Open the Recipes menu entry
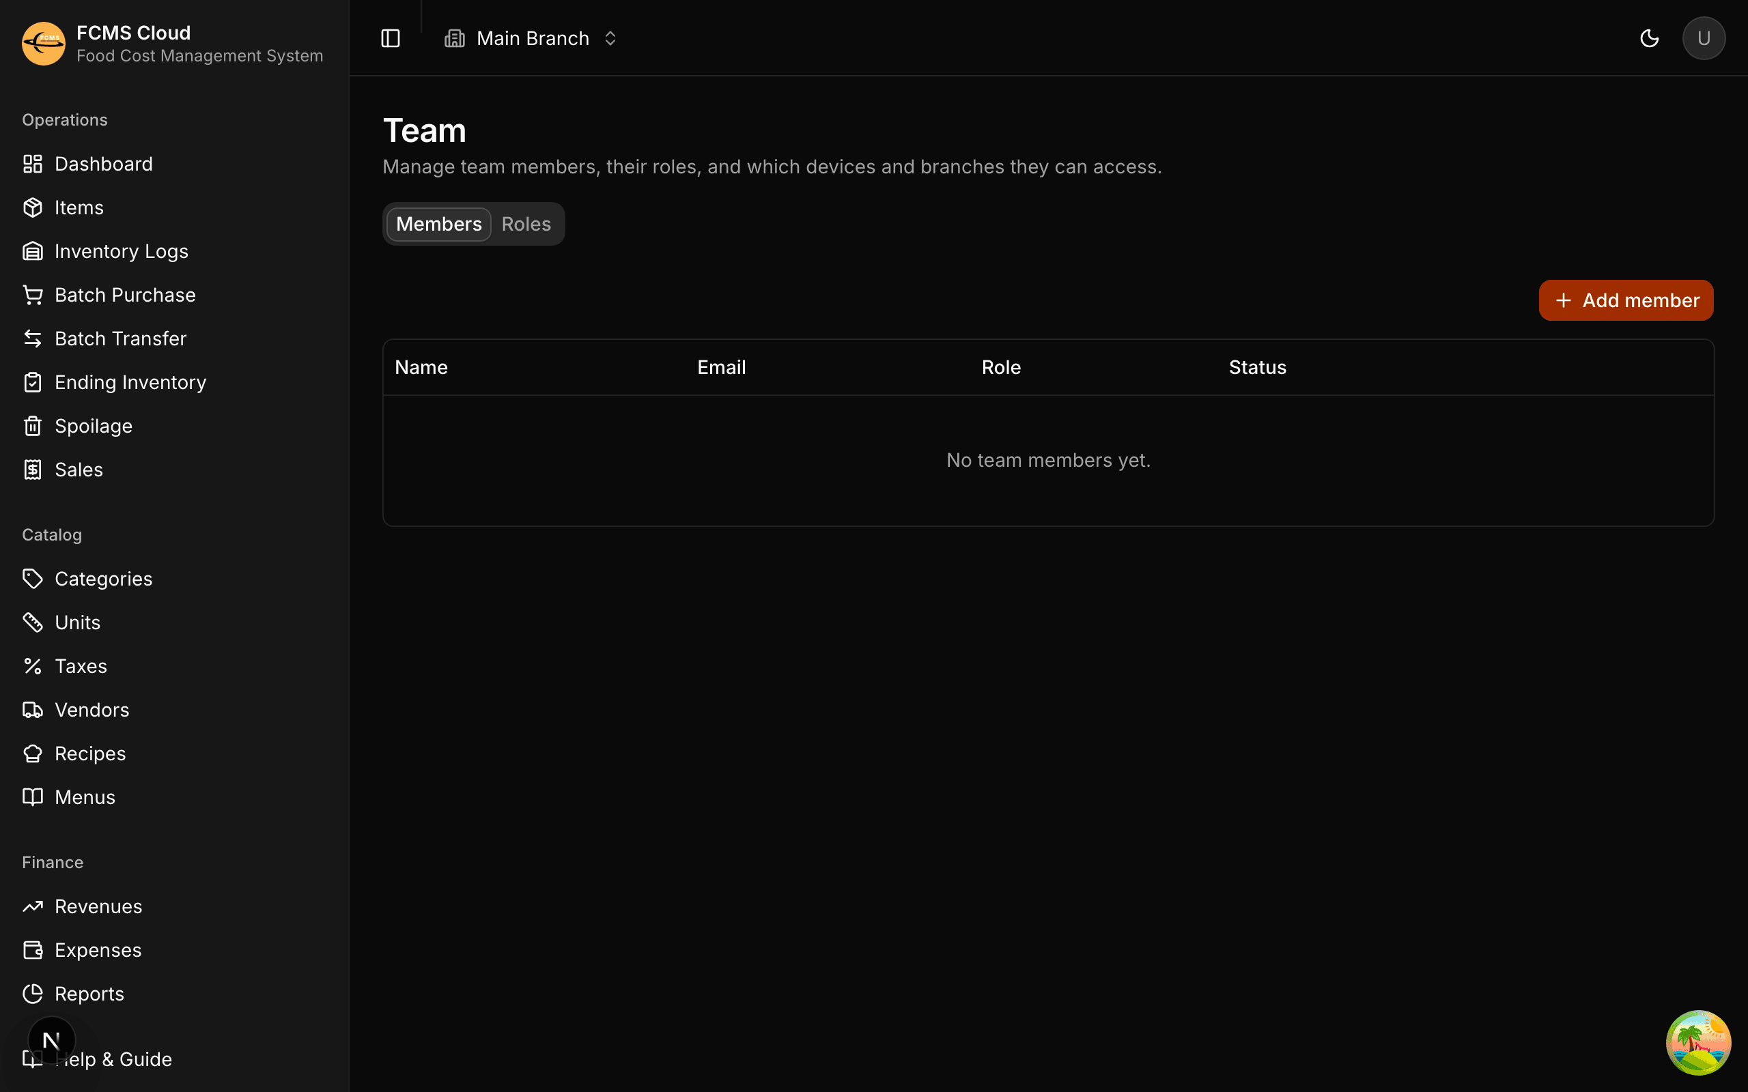This screenshot has height=1092, width=1748. (x=175, y=753)
